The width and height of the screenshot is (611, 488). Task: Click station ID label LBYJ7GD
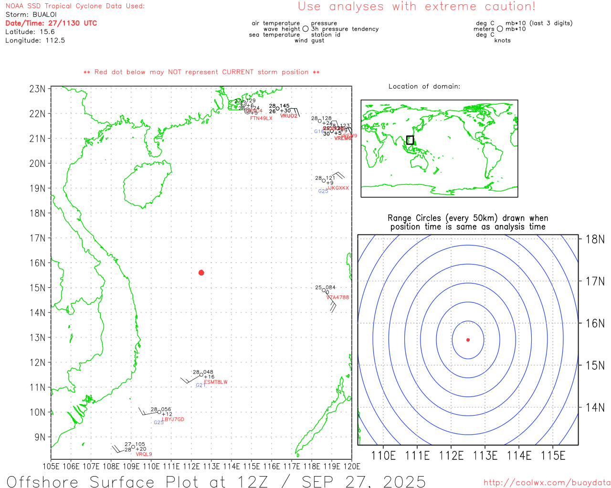[173, 419]
